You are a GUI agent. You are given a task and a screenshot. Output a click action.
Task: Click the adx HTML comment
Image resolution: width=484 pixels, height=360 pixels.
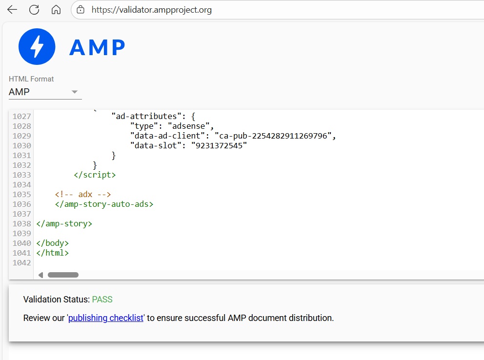coord(83,194)
